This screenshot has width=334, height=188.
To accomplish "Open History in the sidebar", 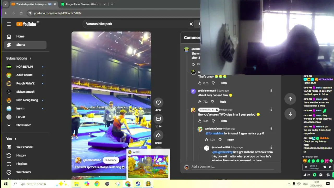I will pos(25,155).
